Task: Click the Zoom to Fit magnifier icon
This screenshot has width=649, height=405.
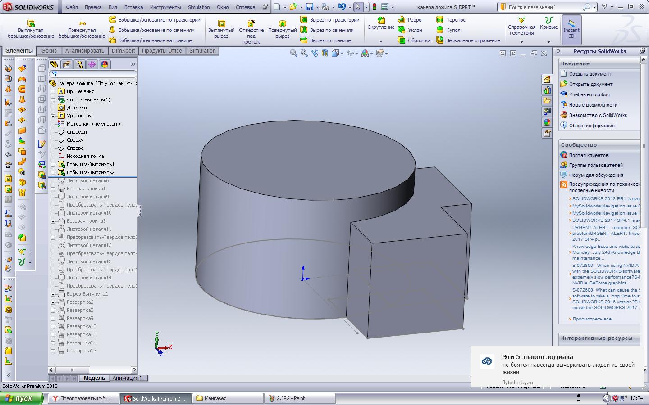Action: click(293, 53)
